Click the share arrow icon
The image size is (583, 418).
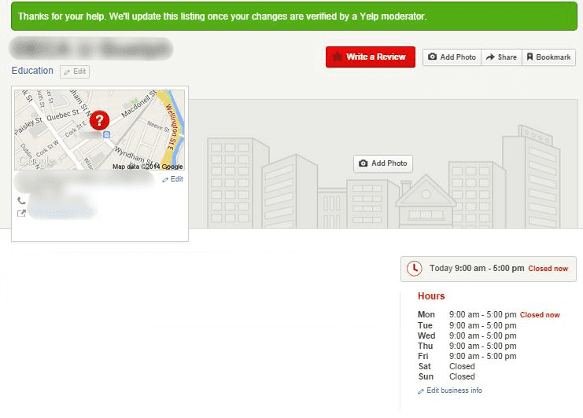point(490,57)
